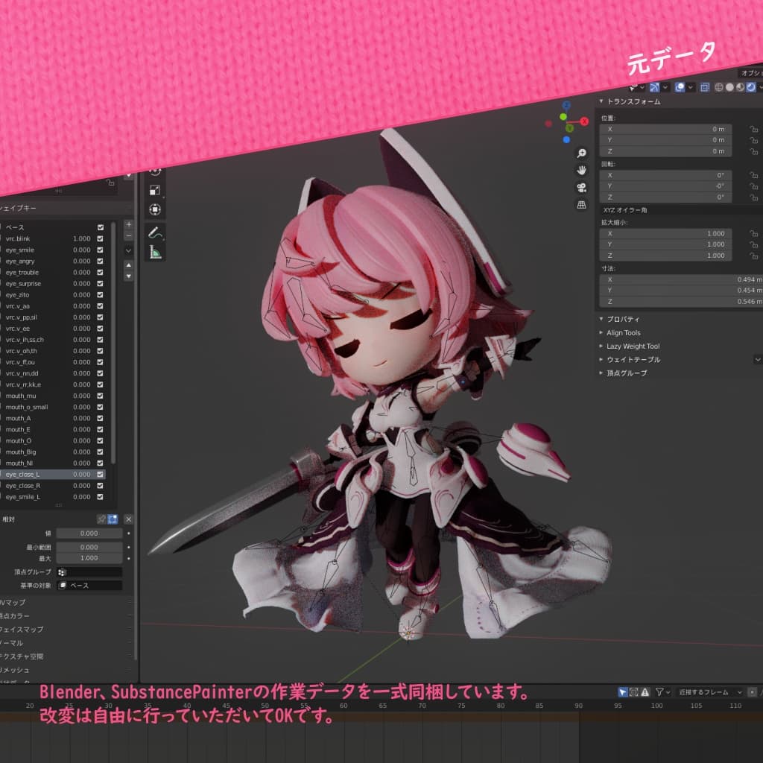Select the Transform tool in viewport toolbar

pyautogui.click(x=155, y=209)
